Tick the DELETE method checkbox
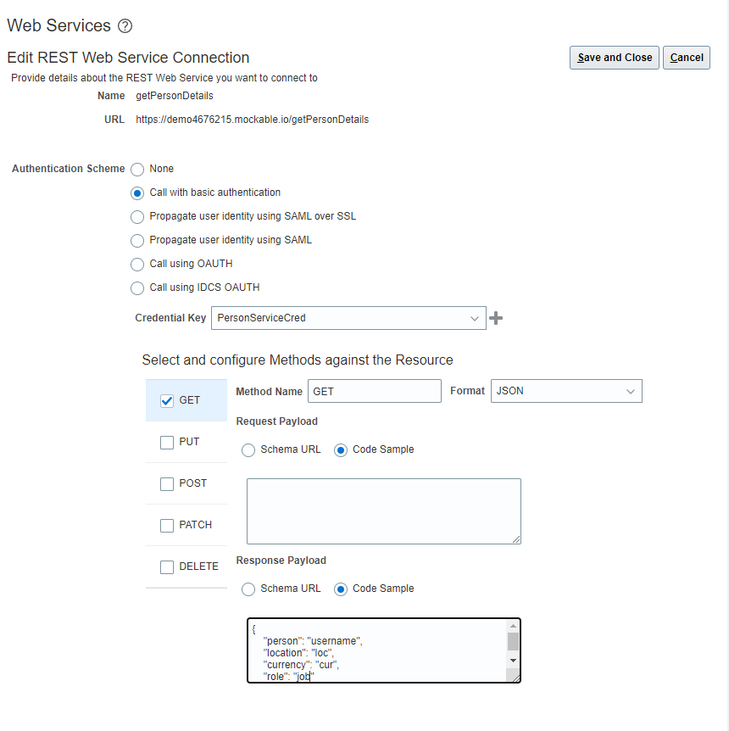Screen dimensions: 729x731 coord(167,567)
